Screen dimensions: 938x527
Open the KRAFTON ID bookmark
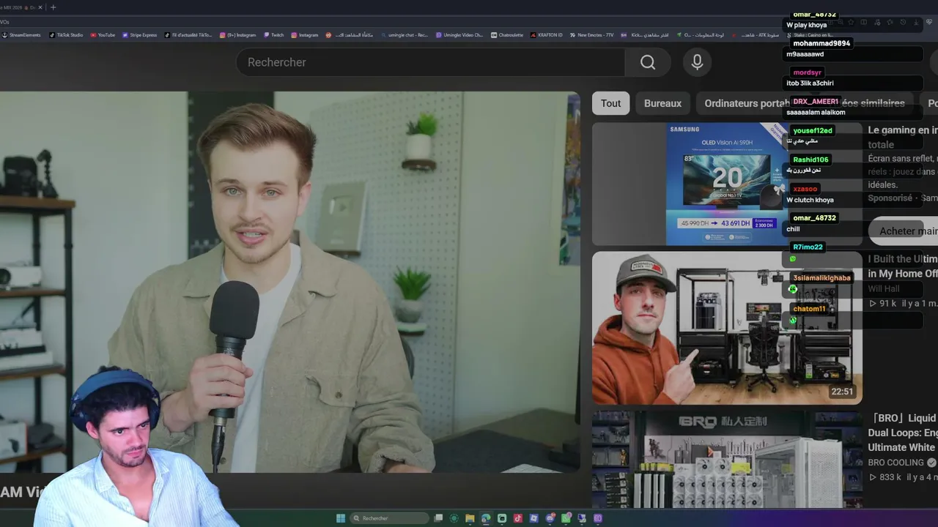coord(546,35)
